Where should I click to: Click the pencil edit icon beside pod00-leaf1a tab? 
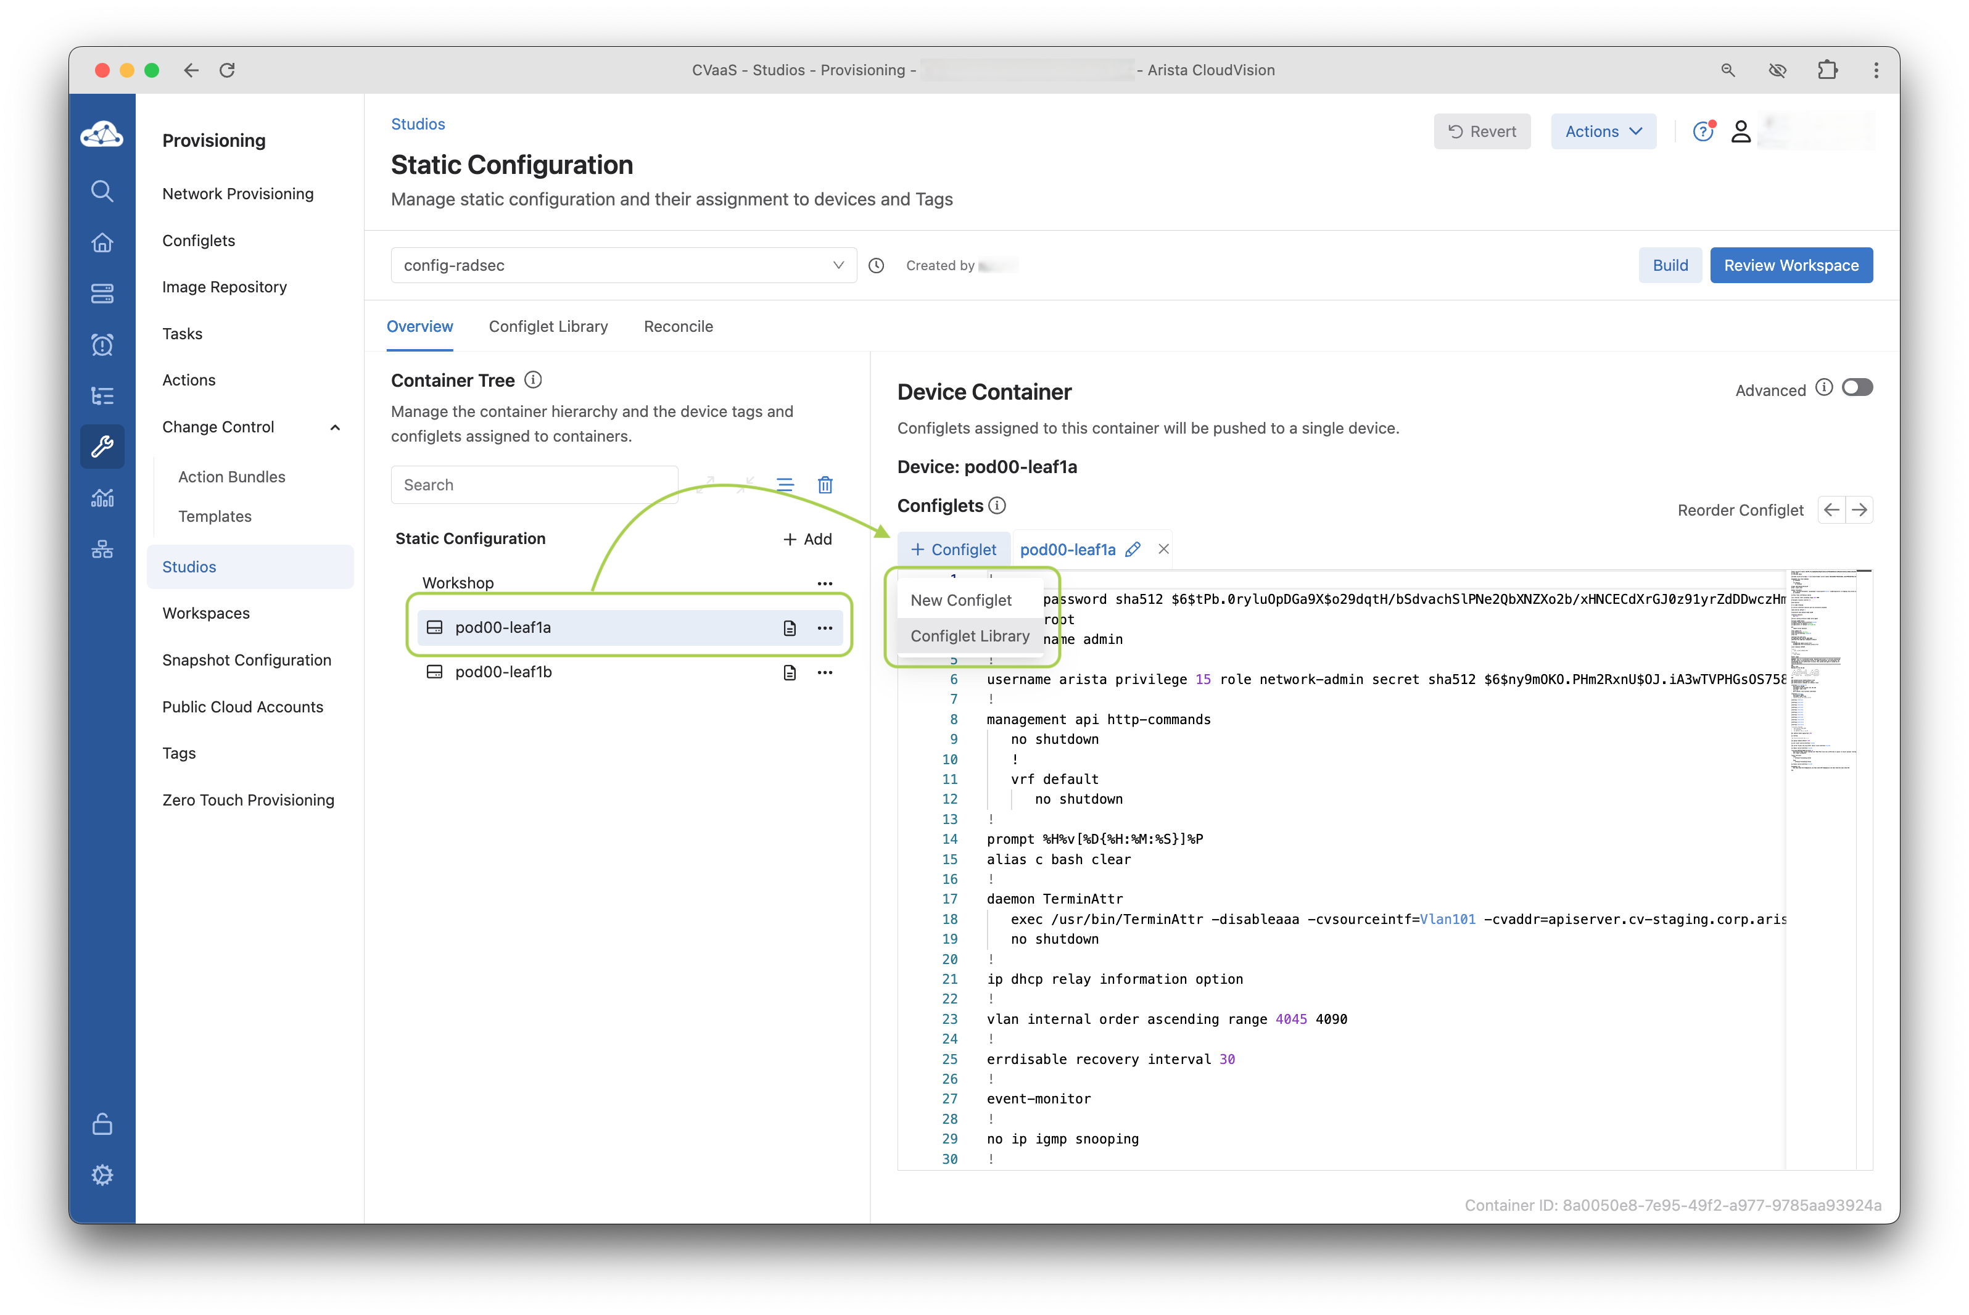(x=1132, y=550)
